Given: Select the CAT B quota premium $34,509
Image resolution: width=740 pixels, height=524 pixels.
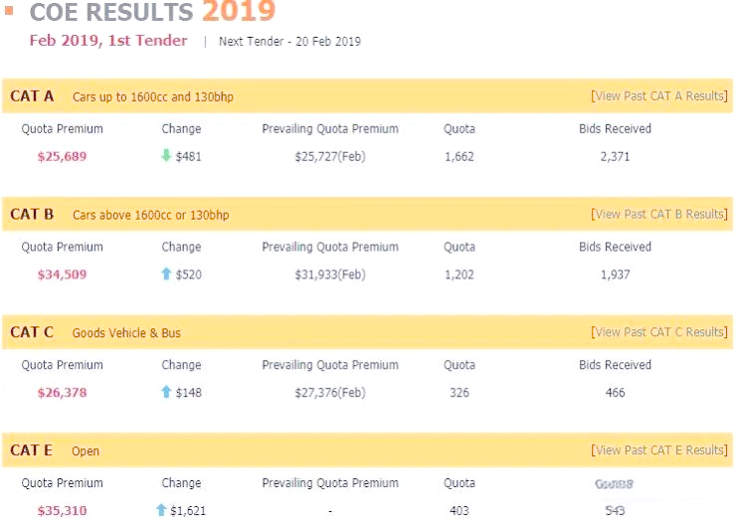Looking at the screenshot, I should [x=63, y=274].
